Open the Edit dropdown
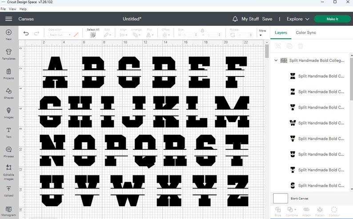 (x=107, y=35)
